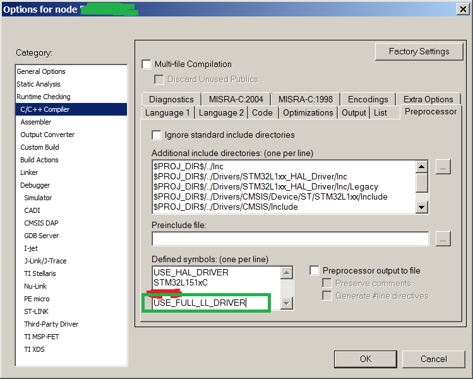Image resolution: width=473 pixels, height=379 pixels.
Task: Select the Assembler category
Action: tap(36, 122)
